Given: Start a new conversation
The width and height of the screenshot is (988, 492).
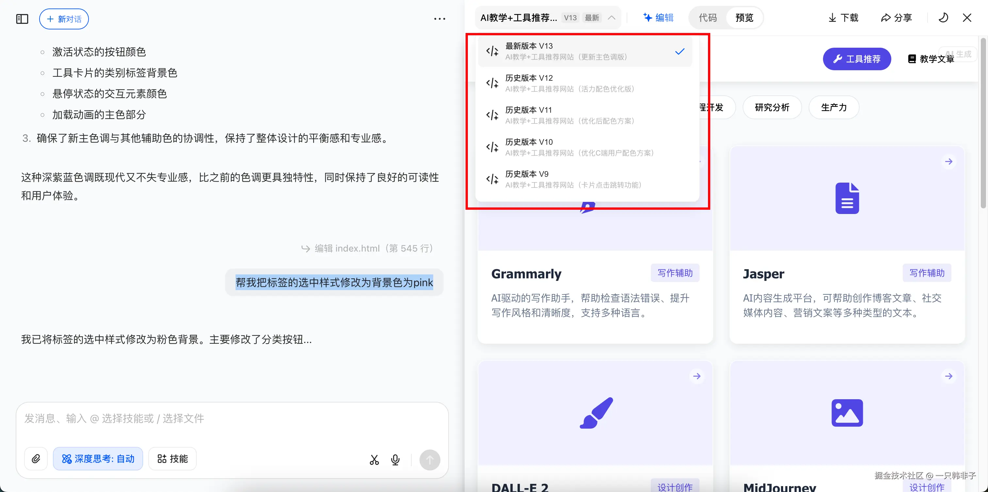Looking at the screenshot, I should (x=64, y=19).
